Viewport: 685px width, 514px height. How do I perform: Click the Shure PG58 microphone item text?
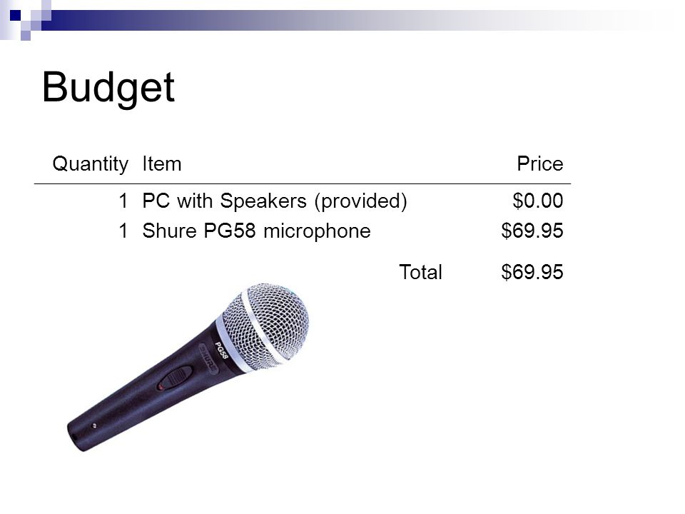(x=256, y=231)
